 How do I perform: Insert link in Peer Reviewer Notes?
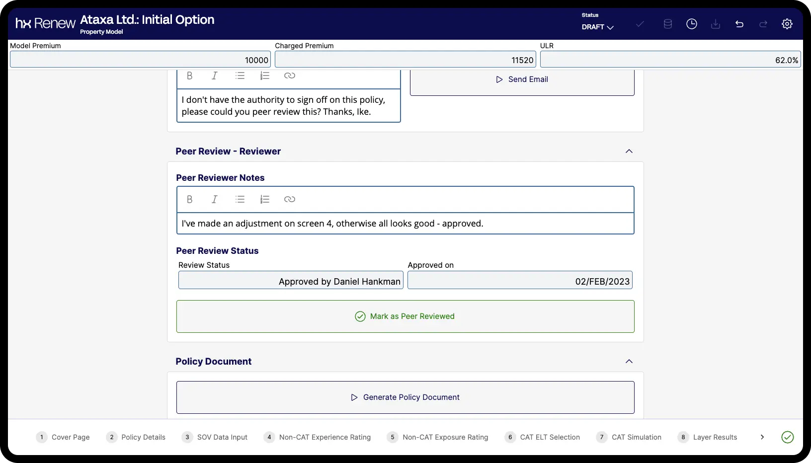(289, 199)
